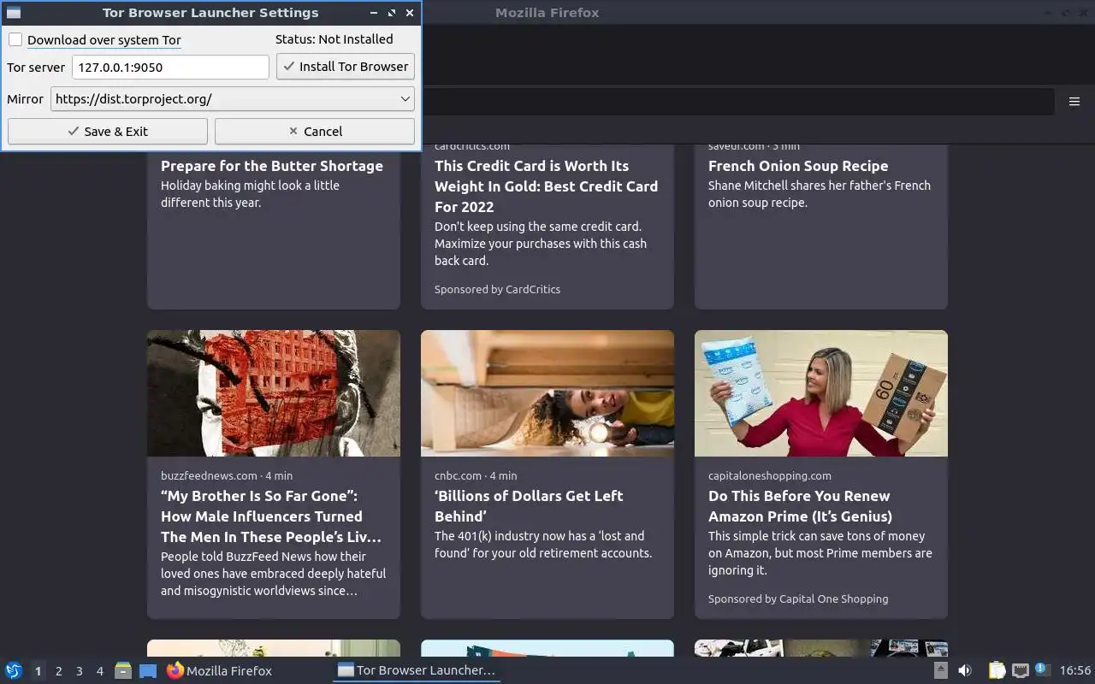Click the update notifier tray icon
Image resolution: width=1095 pixels, height=684 pixels.
click(x=1042, y=669)
